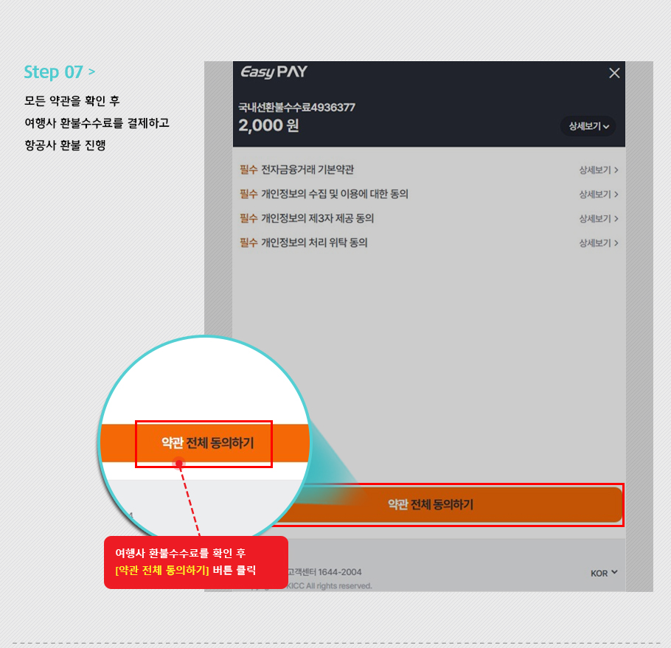Open 상세보기 for 개인정보의 제3자 제공 동의
Viewport: 671px width, 648px height.
598,219
